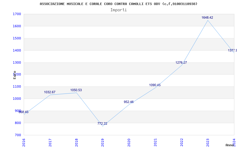Click the 1600 y-axis tick label
This screenshot has height=148, width=237.
click(x=17, y=26)
